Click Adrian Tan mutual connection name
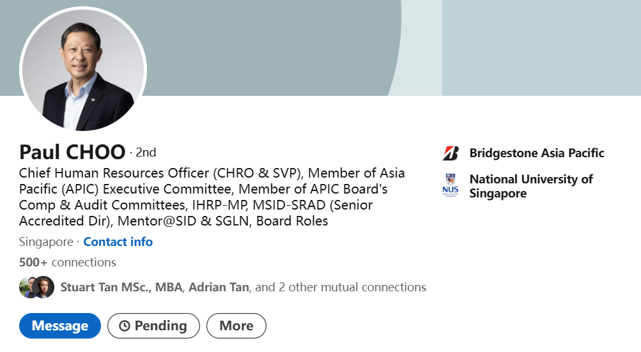The height and width of the screenshot is (352, 641). 219,287
